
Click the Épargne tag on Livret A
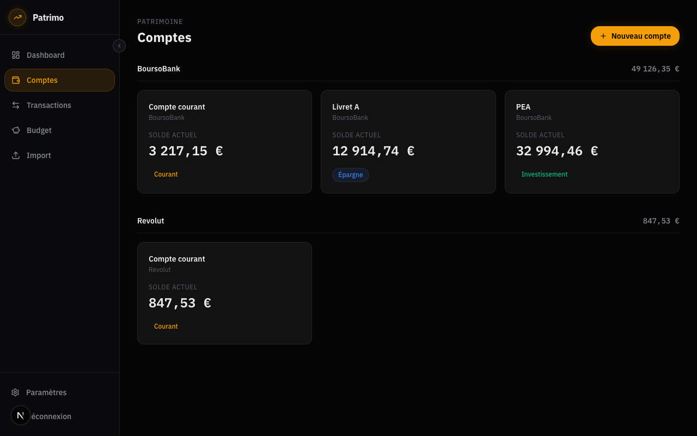tap(350, 175)
